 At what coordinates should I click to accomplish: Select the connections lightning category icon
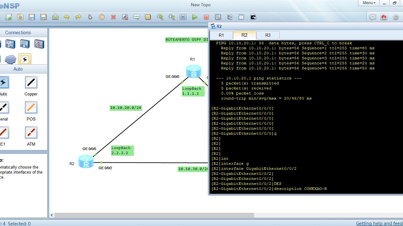click(25, 59)
